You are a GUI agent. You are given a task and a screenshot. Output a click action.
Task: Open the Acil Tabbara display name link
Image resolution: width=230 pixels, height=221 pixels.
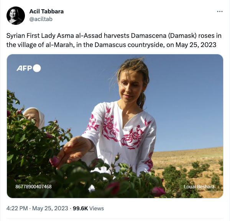click(46, 11)
